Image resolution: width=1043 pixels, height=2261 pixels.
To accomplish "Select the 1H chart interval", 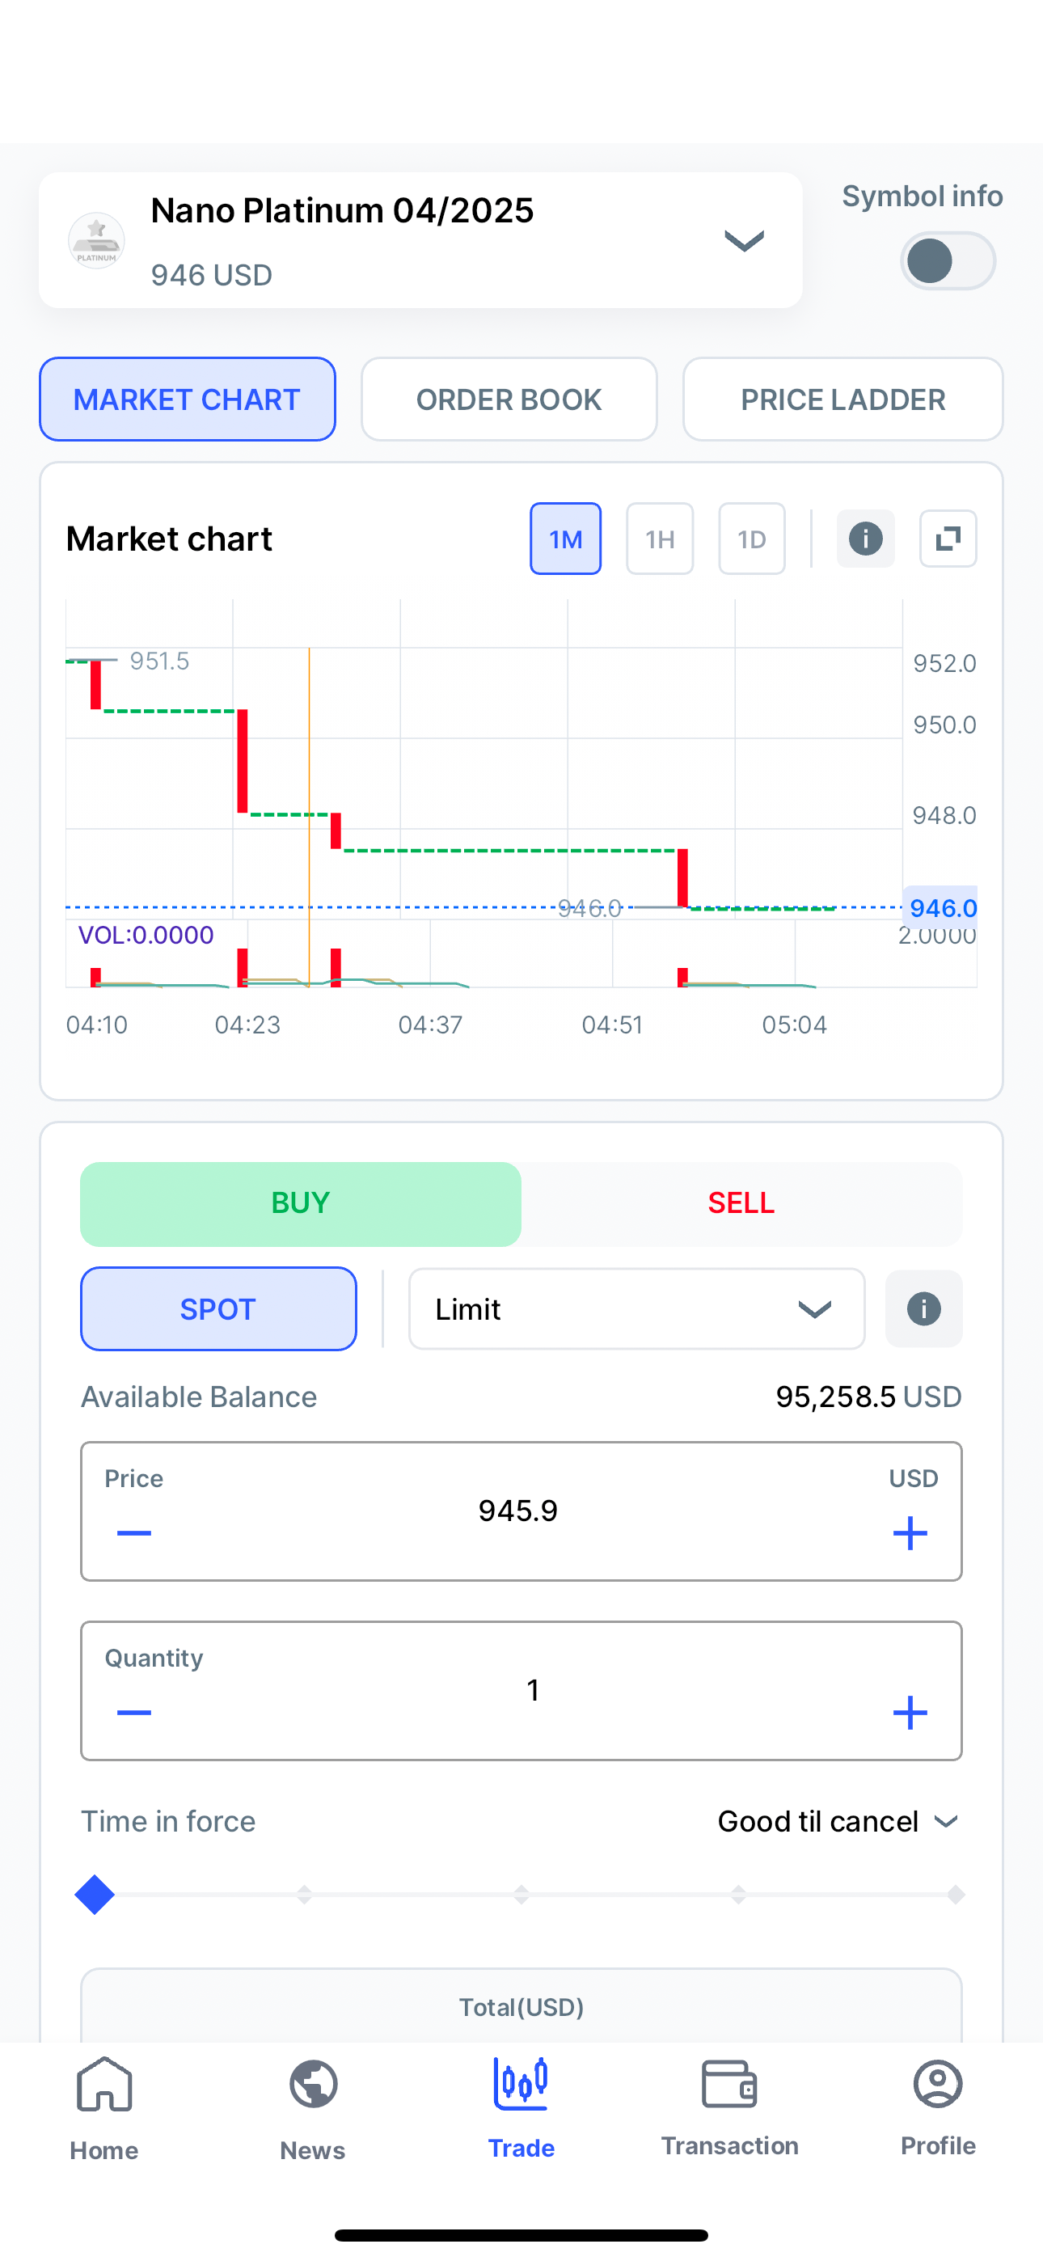I will click(659, 539).
